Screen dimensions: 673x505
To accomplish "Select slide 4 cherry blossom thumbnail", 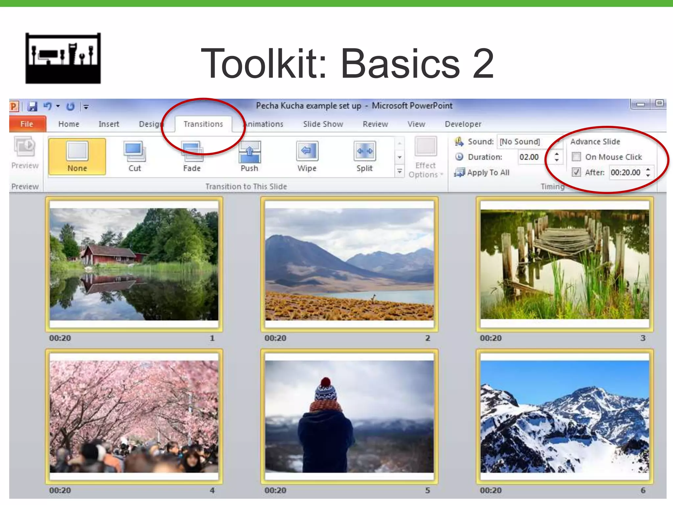I will pyautogui.click(x=134, y=417).
